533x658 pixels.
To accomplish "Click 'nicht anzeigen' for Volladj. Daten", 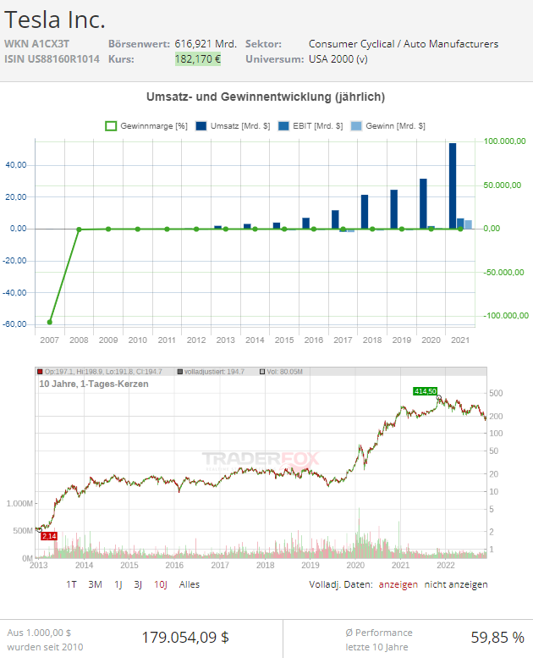I will 456,584.
